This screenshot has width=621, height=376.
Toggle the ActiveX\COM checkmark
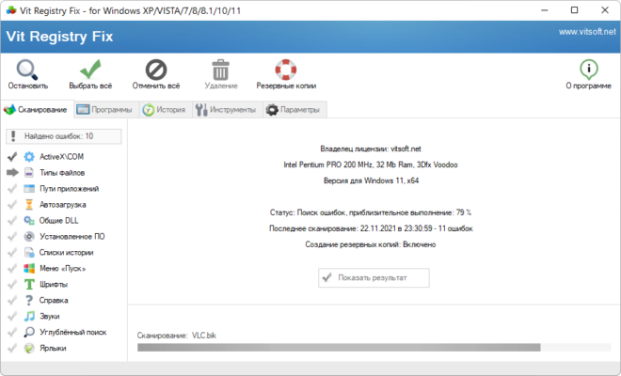pos(12,157)
